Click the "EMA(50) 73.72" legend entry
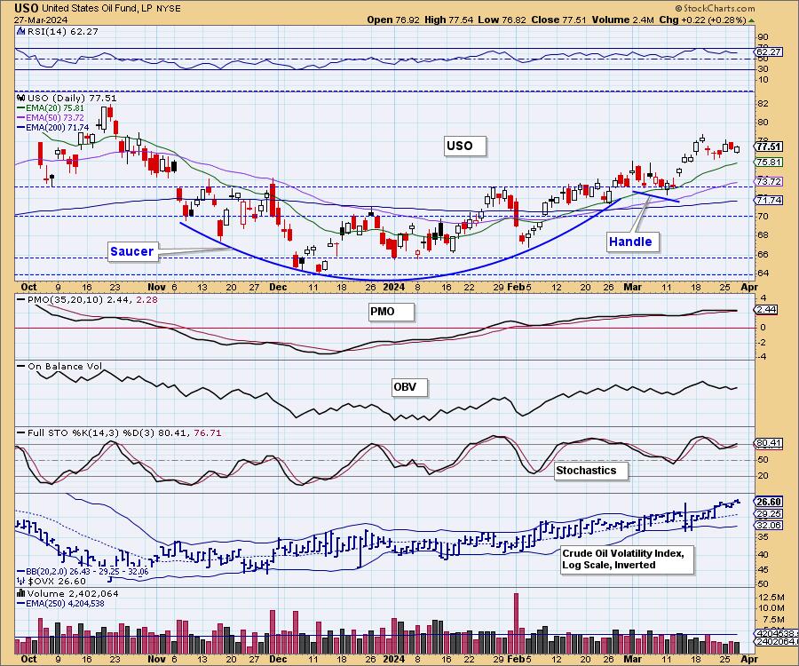The image size is (799, 666). coord(55,118)
